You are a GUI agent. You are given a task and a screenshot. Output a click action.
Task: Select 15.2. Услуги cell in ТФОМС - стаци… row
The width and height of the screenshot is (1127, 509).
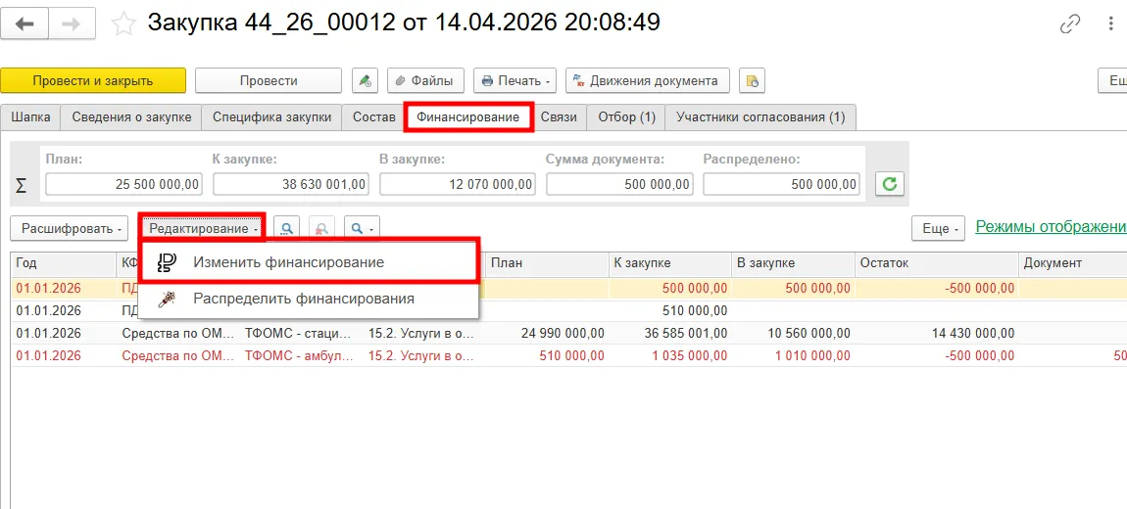pos(424,333)
